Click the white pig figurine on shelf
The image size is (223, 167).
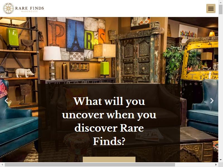point(25,73)
